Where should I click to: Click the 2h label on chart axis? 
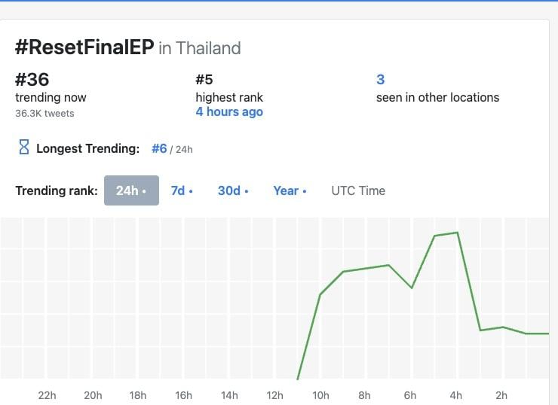coord(501,395)
